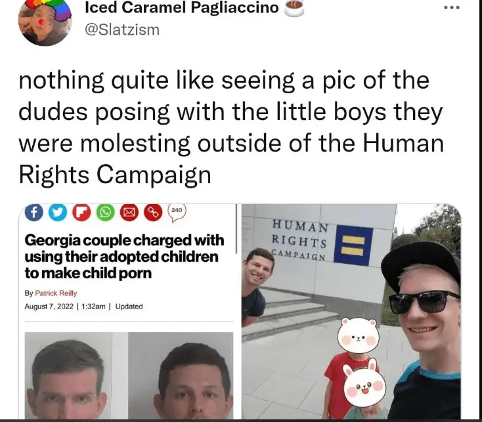Open the Georgia couple article headline

coord(124,257)
